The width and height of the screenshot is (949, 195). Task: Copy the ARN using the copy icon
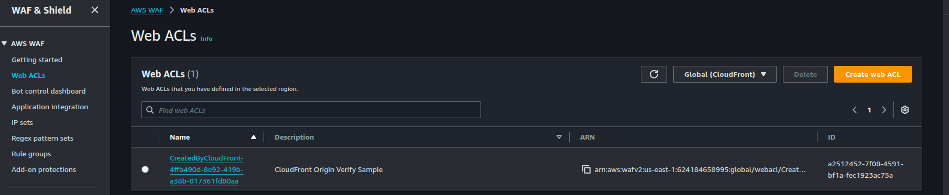586,169
